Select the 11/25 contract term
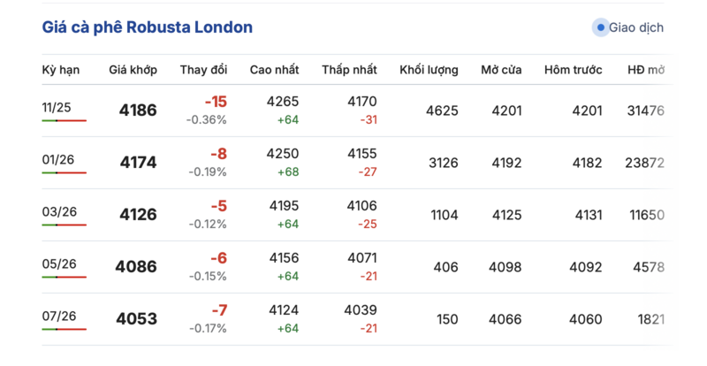Viewport: 707px width, 366px height. [57, 107]
